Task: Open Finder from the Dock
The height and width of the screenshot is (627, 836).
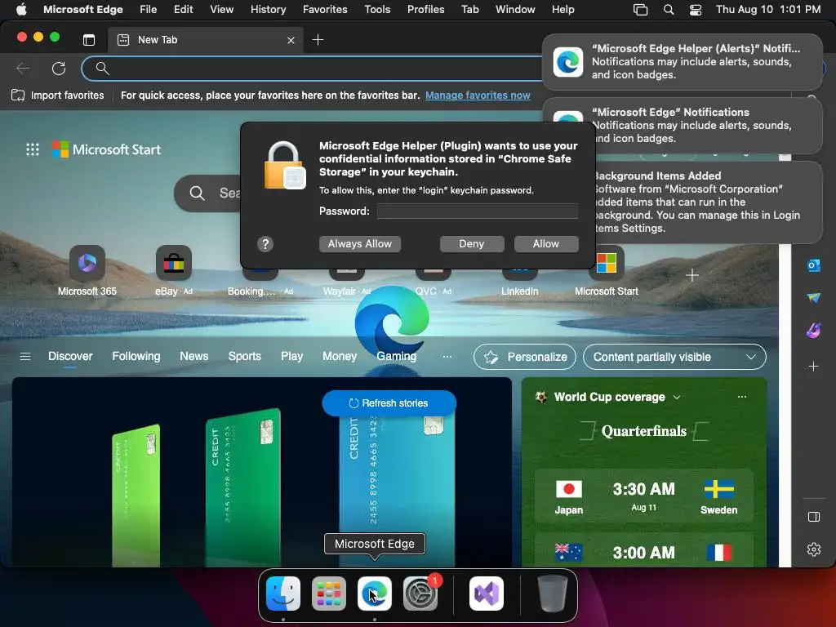Action: (283, 594)
